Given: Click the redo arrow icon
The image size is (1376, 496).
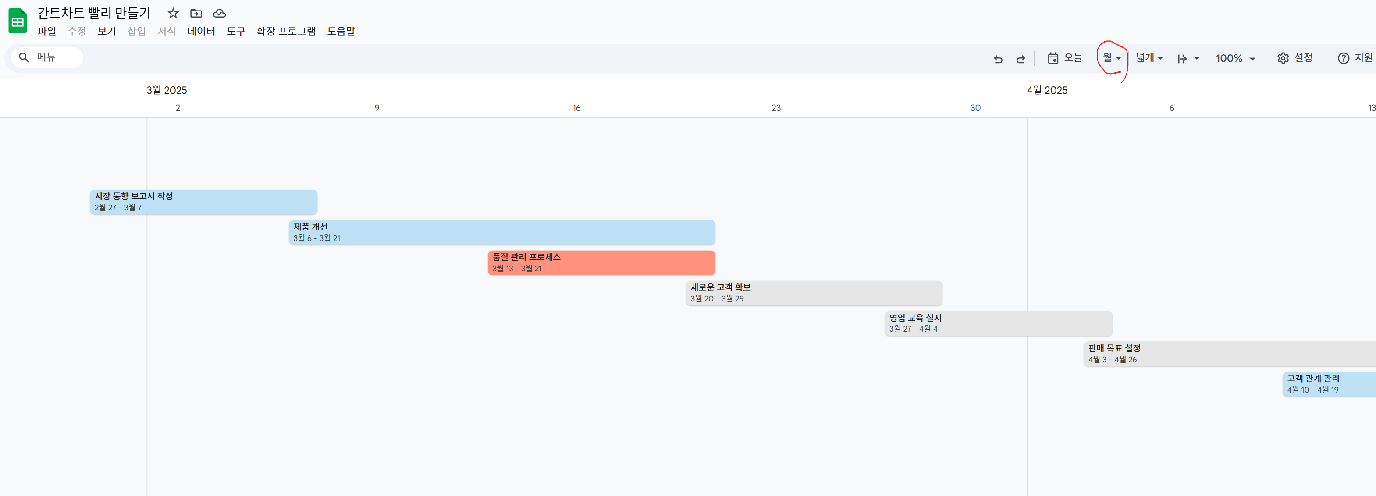Looking at the screenshot, I should pos(1020,59).
